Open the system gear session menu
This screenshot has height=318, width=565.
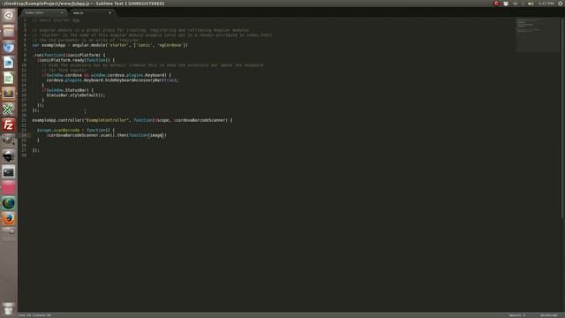coord(561,4)
